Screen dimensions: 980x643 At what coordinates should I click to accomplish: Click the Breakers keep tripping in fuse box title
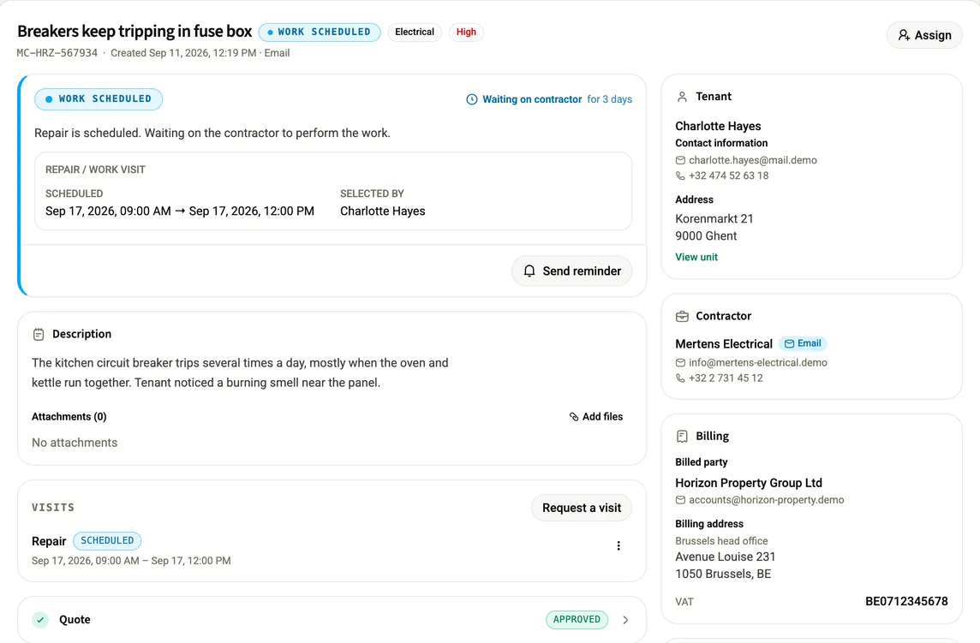[x=134, y=31]
